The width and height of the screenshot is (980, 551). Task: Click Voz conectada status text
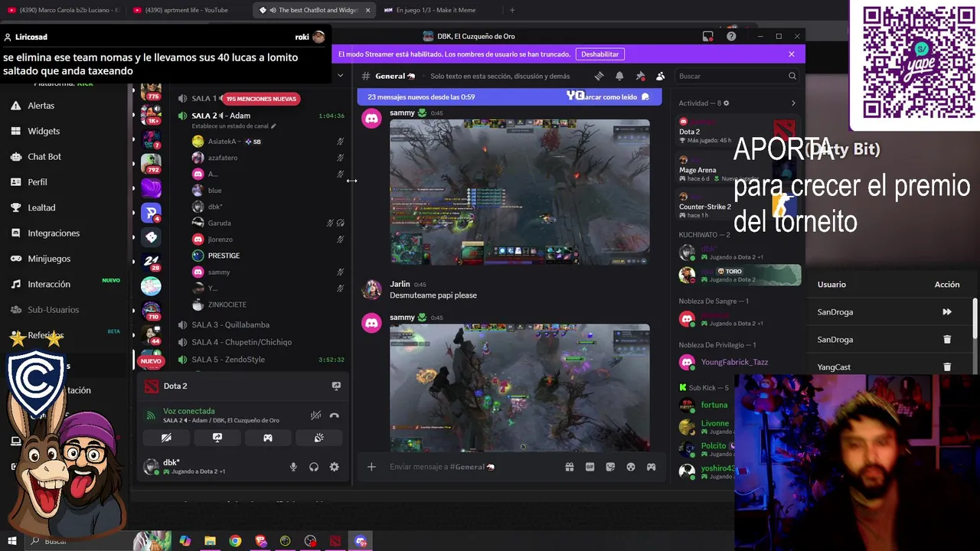click(189, 411)
